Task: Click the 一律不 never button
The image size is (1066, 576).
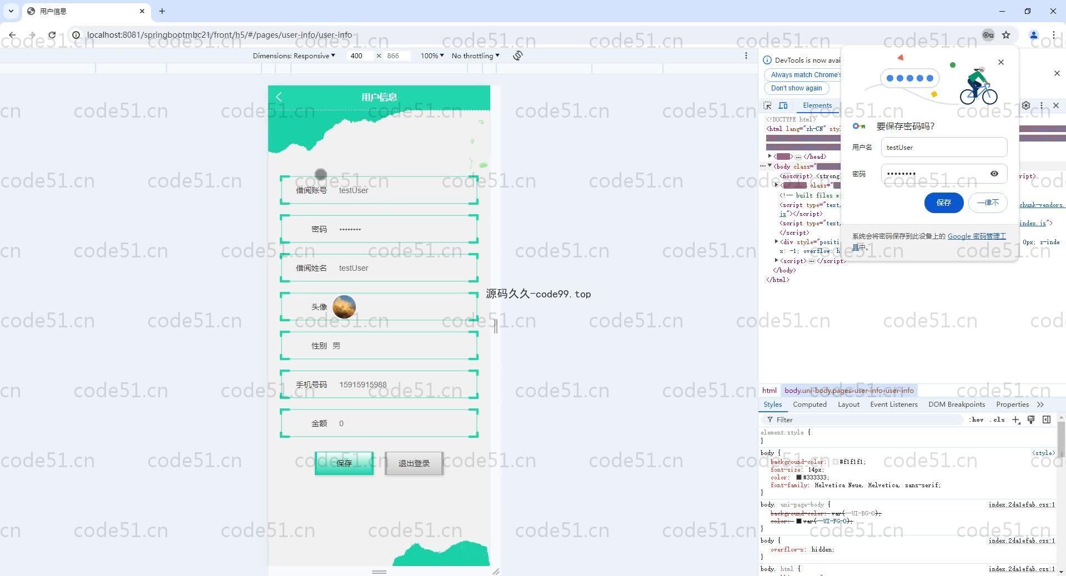Action: coord(988,203)
